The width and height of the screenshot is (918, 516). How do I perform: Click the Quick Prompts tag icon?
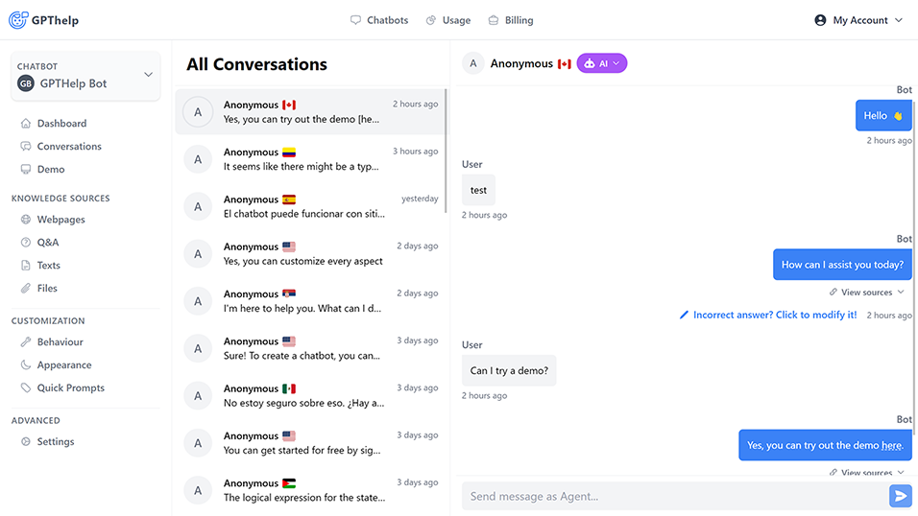26,388
